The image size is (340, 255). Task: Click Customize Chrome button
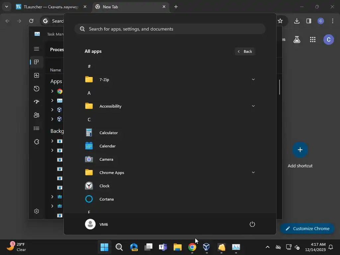(x=307, y=228)
